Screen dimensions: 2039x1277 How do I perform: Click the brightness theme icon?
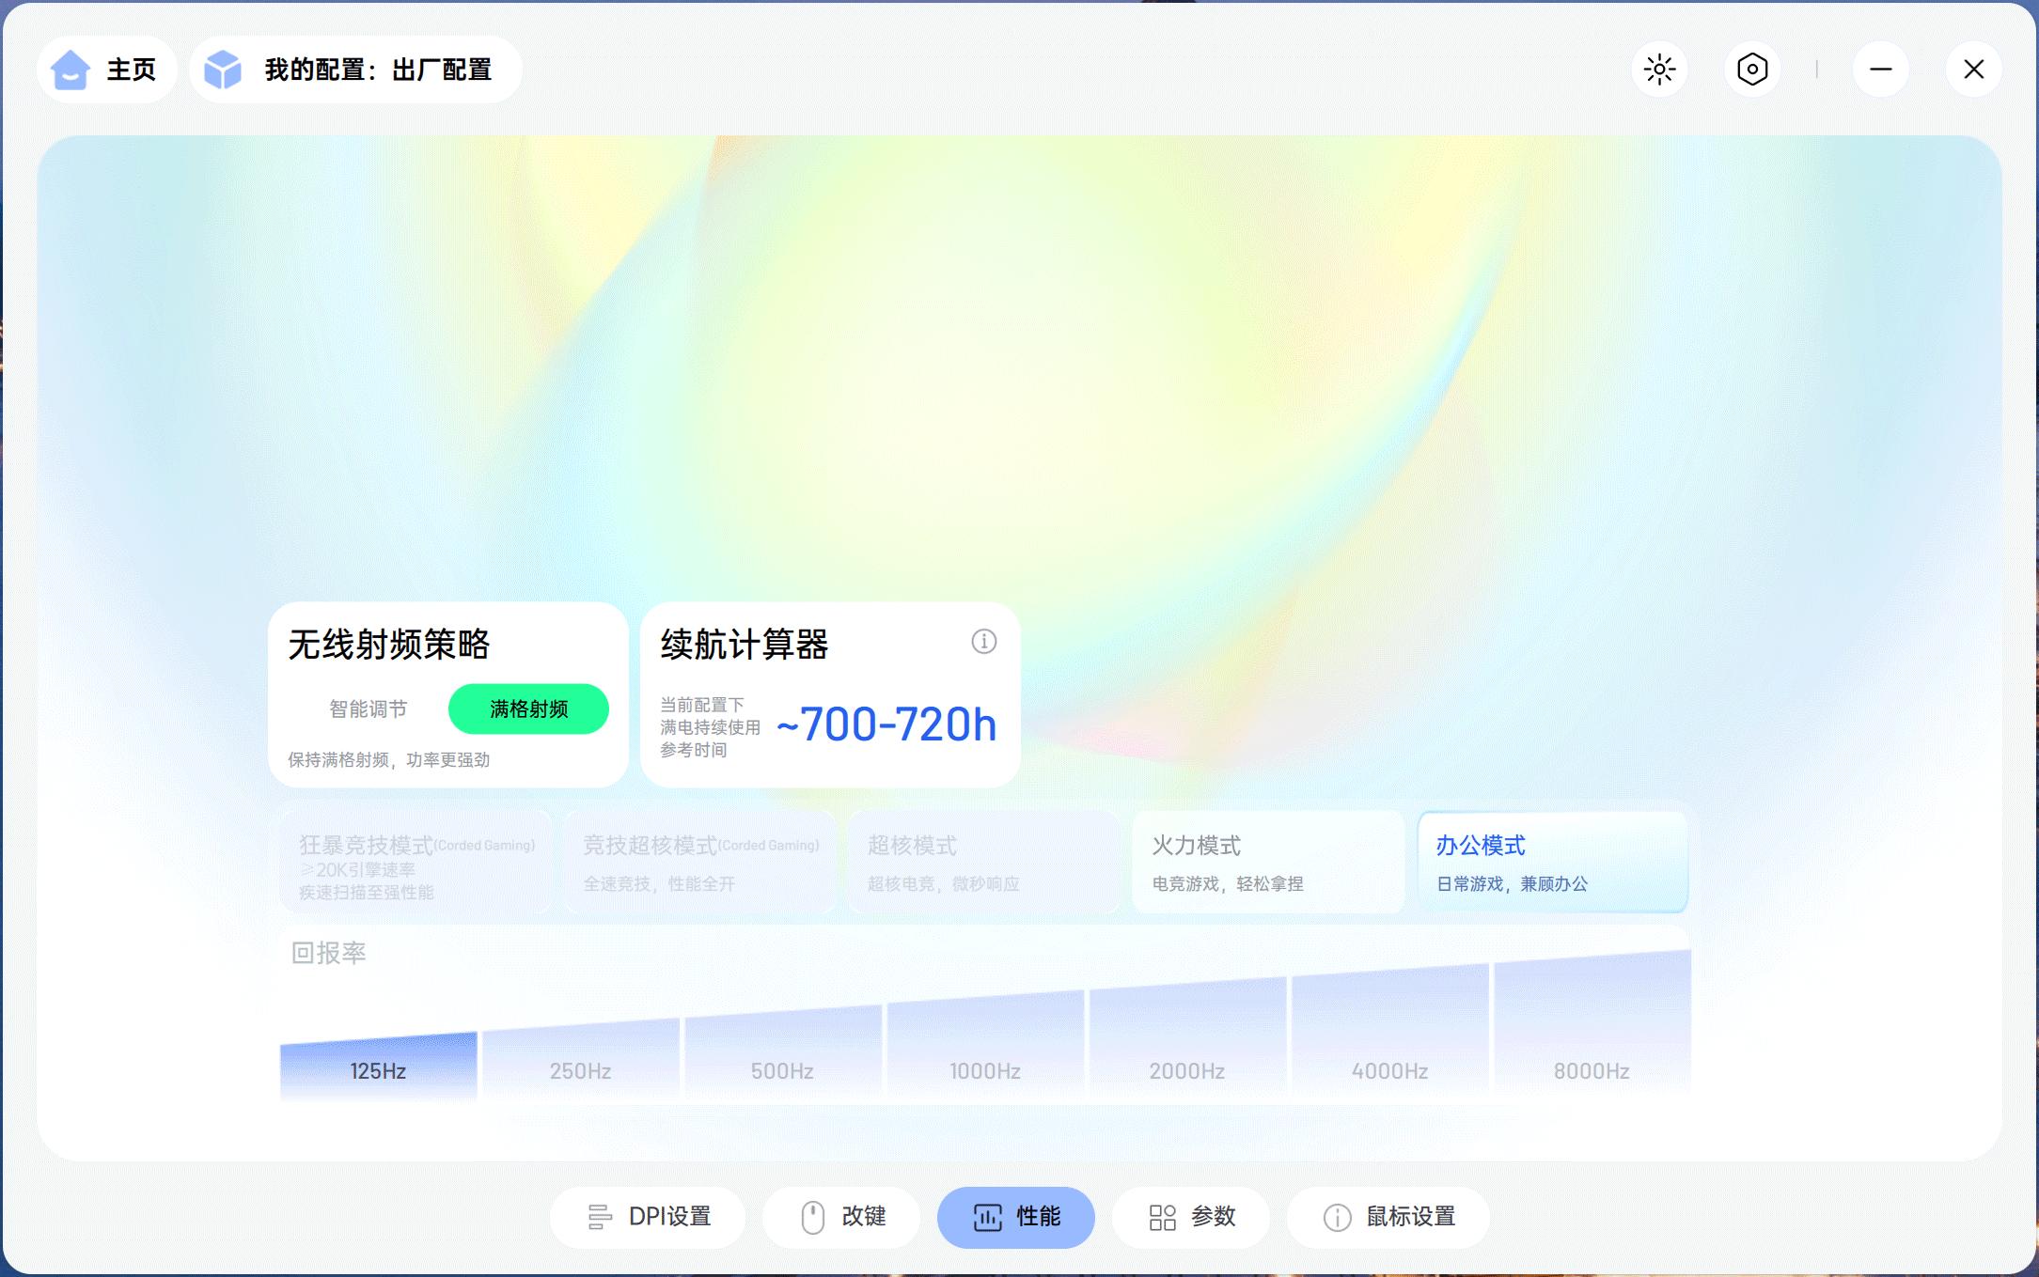[1660, 69]
